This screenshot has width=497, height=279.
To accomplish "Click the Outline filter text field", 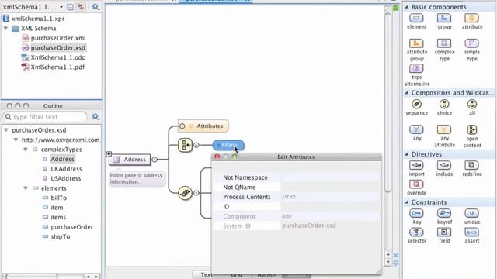I will click(x=45, y=117).
